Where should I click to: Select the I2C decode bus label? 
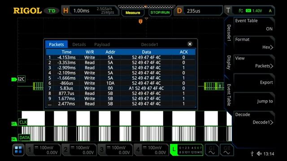[21, 79]
